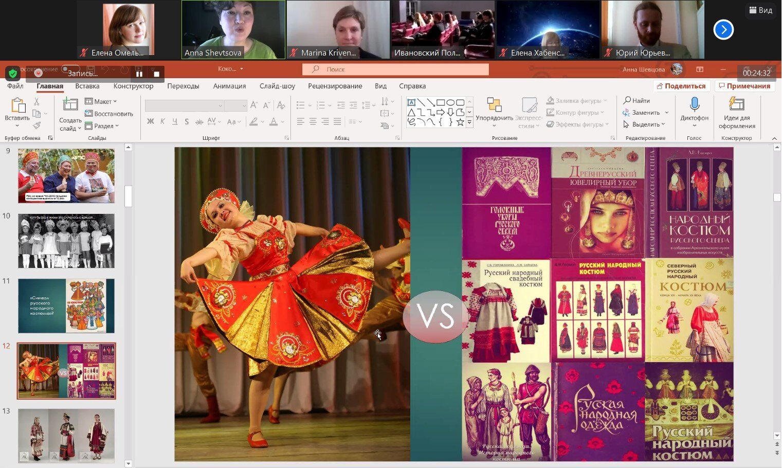Click the Cut scissors icon

[37, 102]
